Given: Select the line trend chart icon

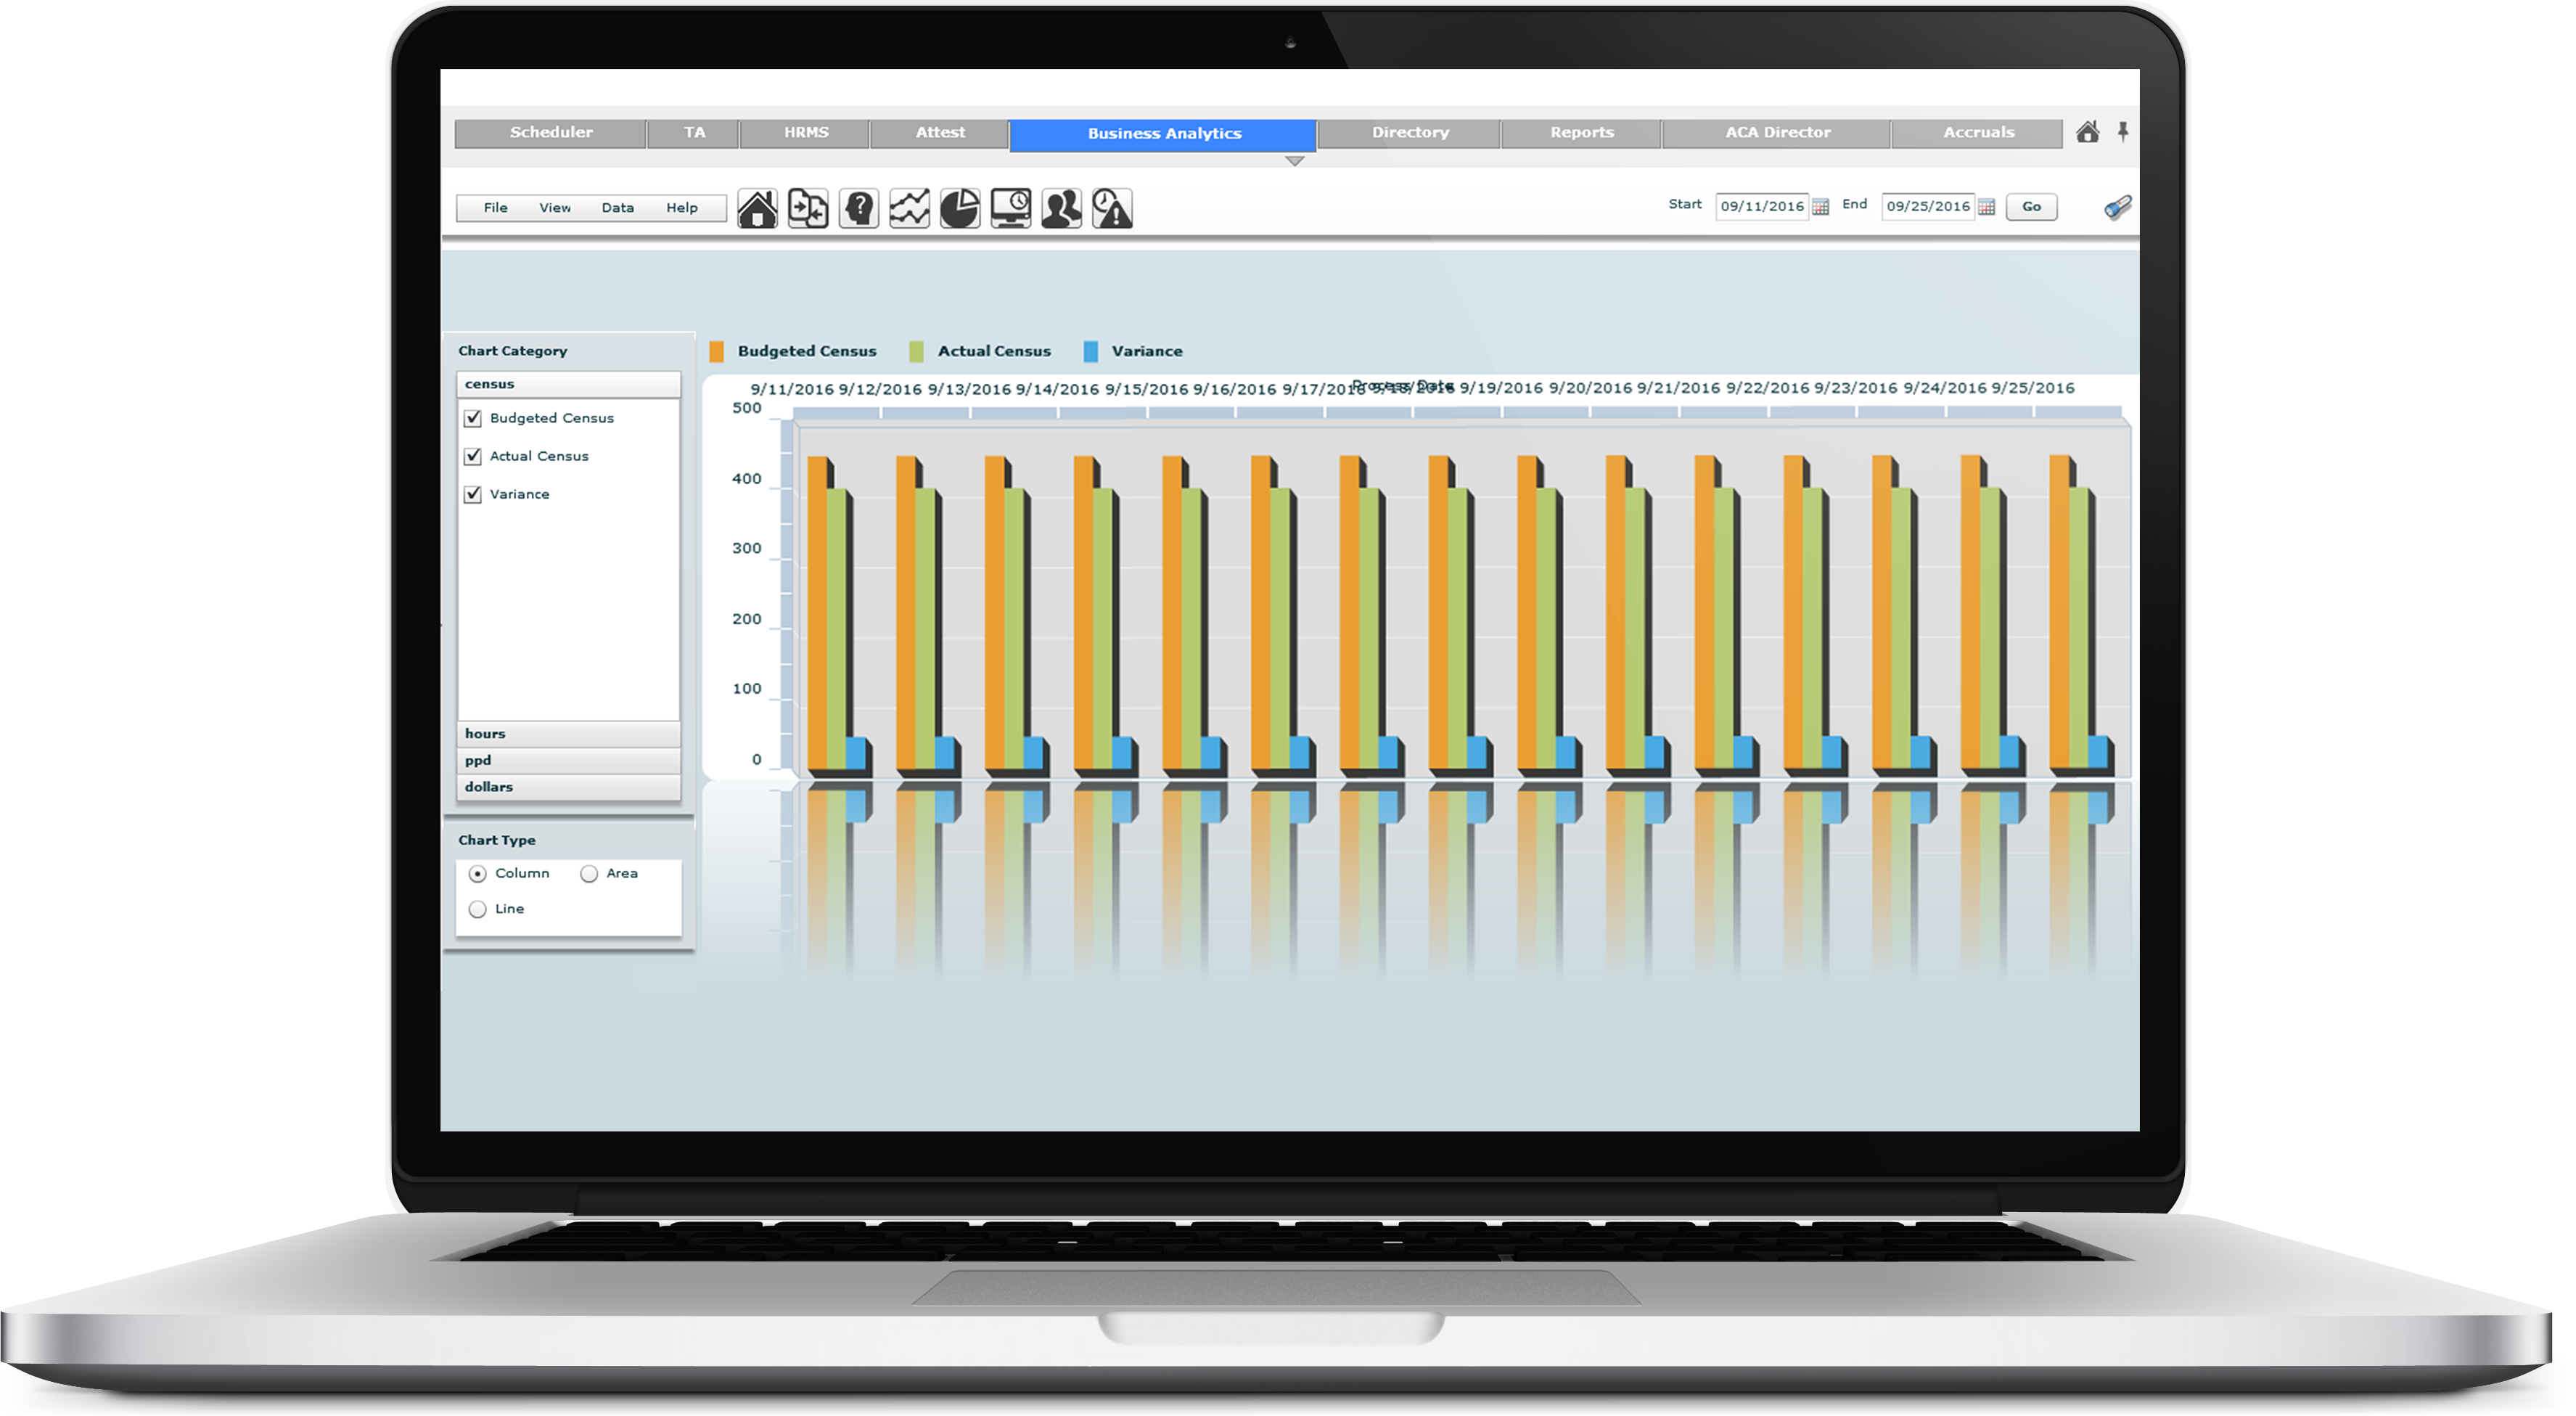Looking at the screenshot, I should click(909, 208).
